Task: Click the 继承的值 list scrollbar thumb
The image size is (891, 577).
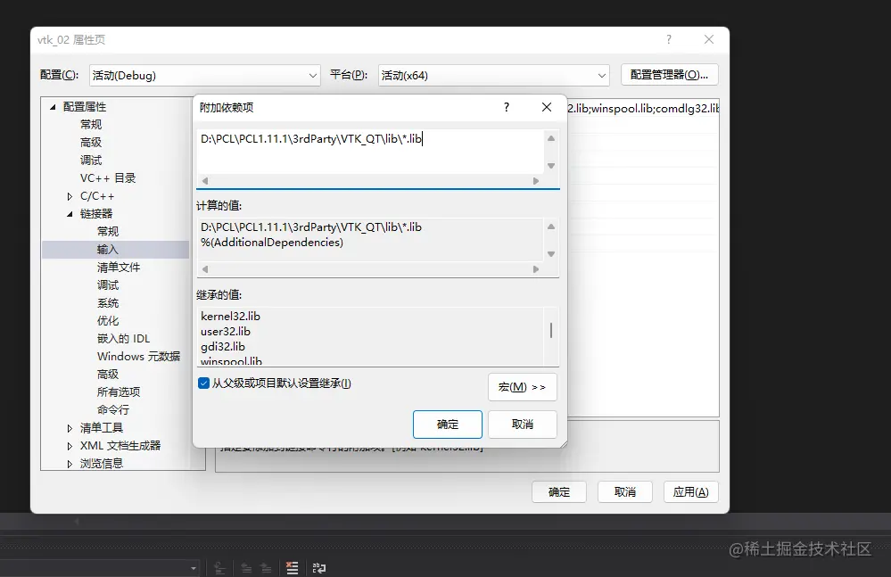Action: pyautogui.click(x=551, y=330)
